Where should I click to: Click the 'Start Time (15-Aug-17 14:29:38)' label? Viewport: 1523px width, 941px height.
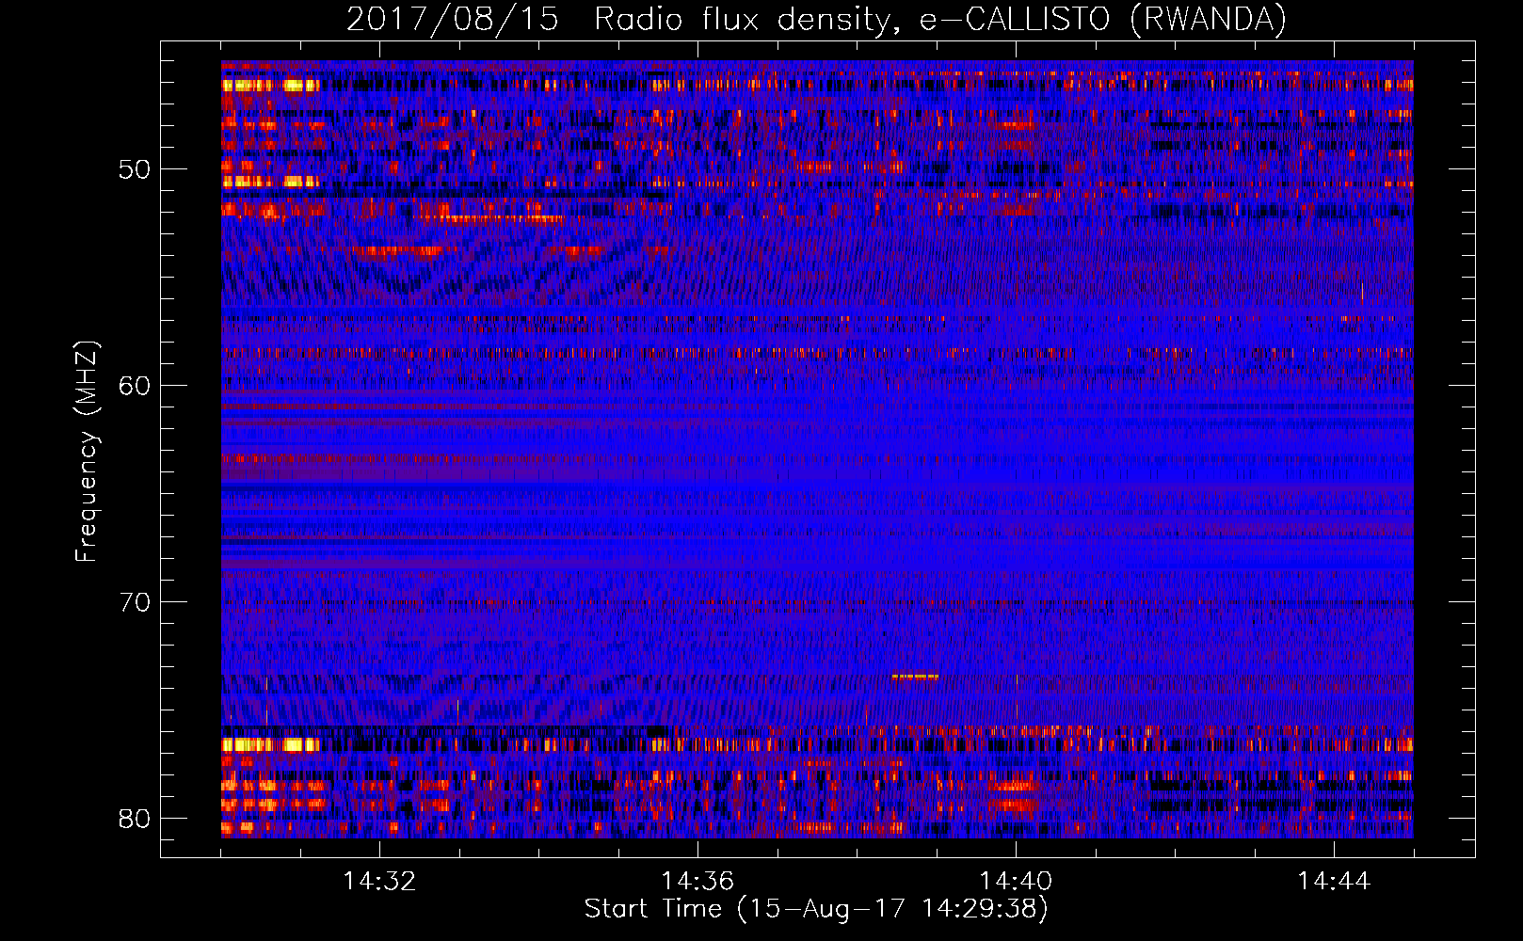point(816,909)
